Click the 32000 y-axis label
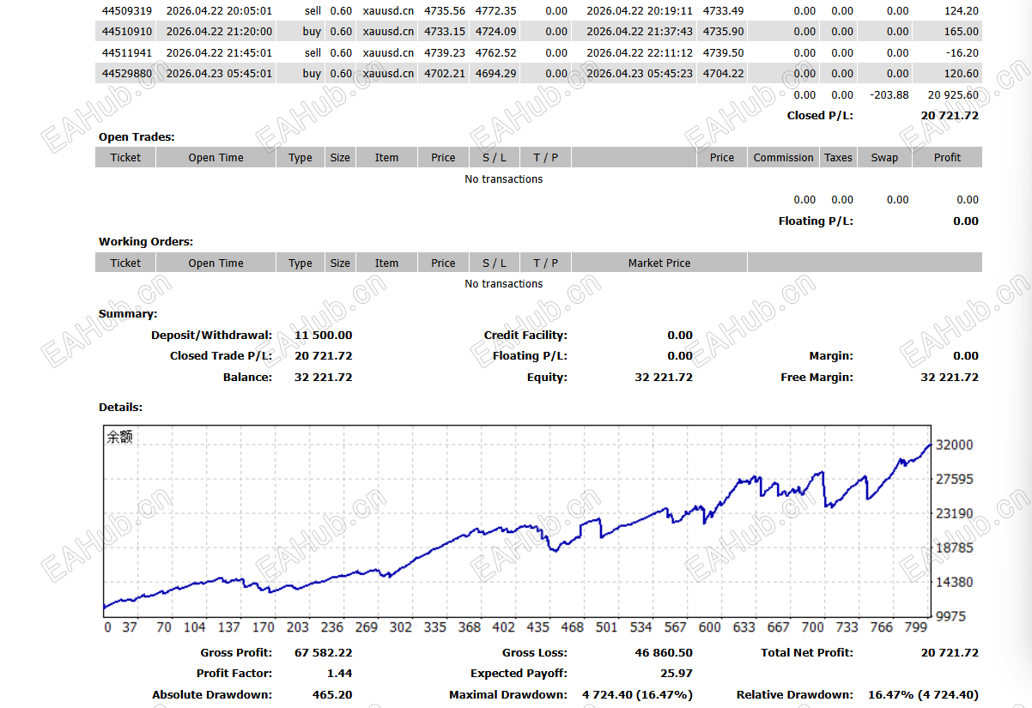Image resolution: width=1032 pixels, height=708 pixels. tap(954, 445)
